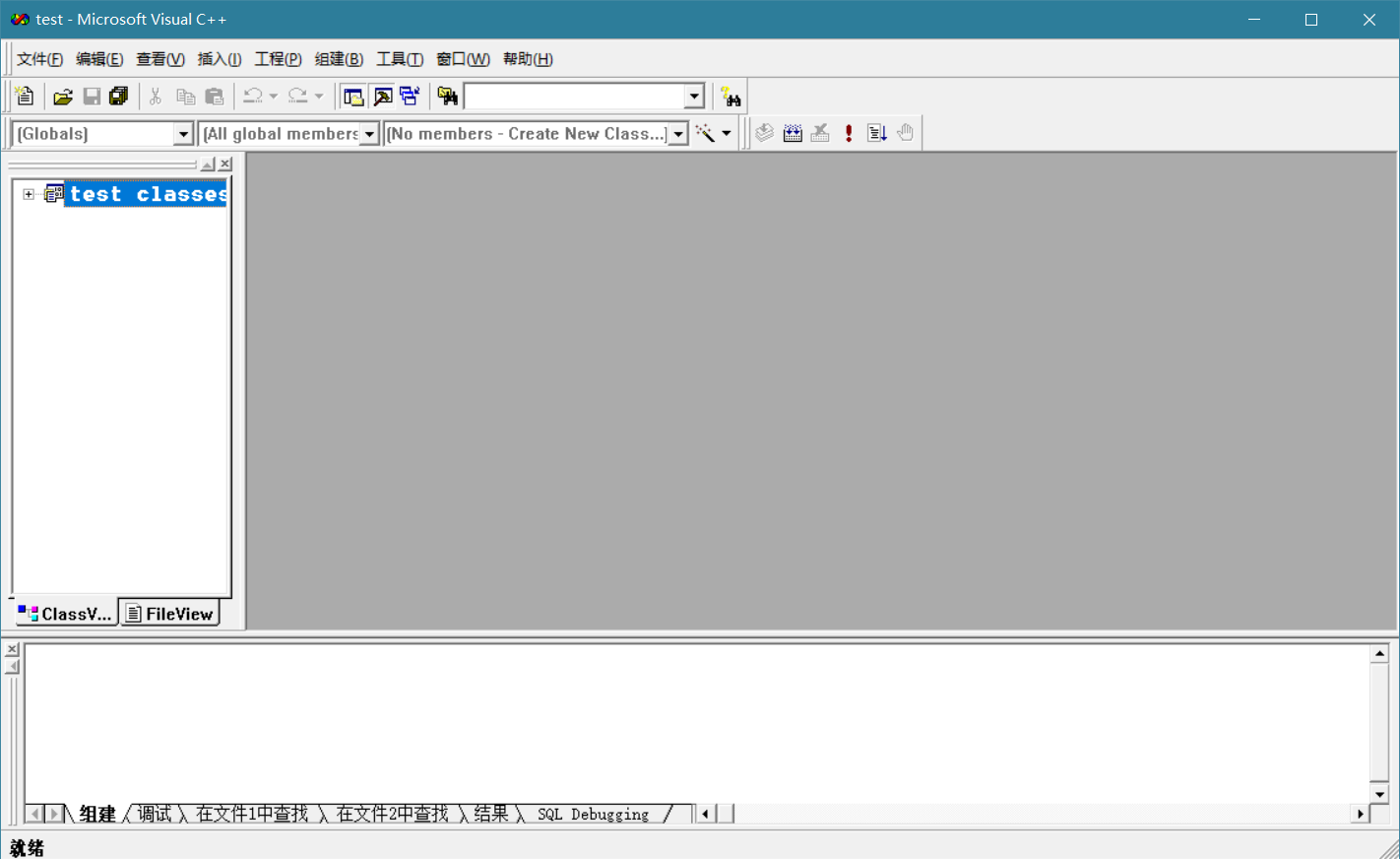1400x859 pixels.
Task: Open the Globals class dropdown
Action: 183,134
